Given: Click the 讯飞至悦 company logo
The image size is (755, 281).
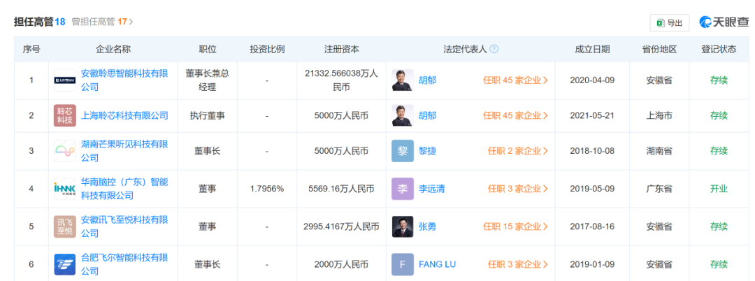Looking at the screenshot, I should tap(65, 226).
